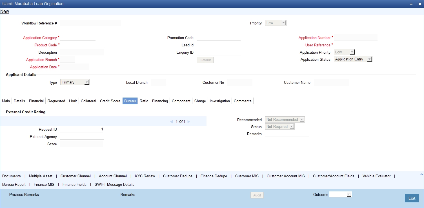Click the Customer No field
Screen dimensions: 424x208
[240, 82]
